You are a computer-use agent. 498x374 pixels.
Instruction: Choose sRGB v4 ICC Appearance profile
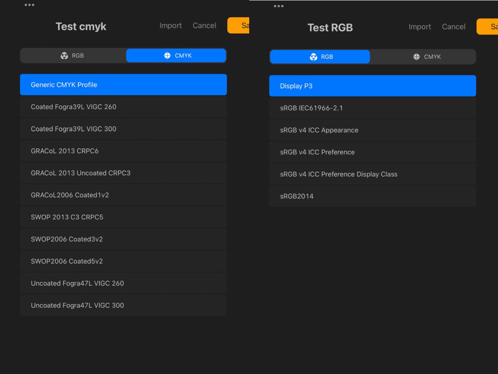(373, 130)
